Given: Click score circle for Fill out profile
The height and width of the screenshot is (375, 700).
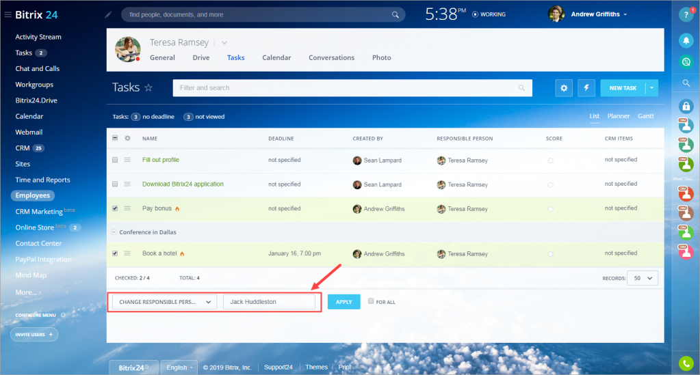Looking at the screenshot, I should [550, 161].
